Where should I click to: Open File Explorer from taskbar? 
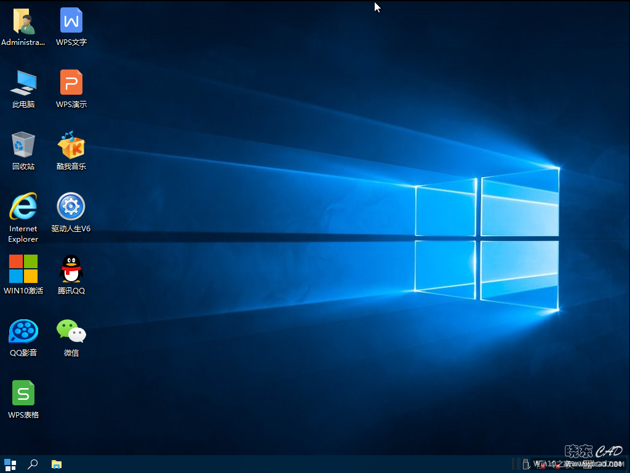[x=57, y=464]
